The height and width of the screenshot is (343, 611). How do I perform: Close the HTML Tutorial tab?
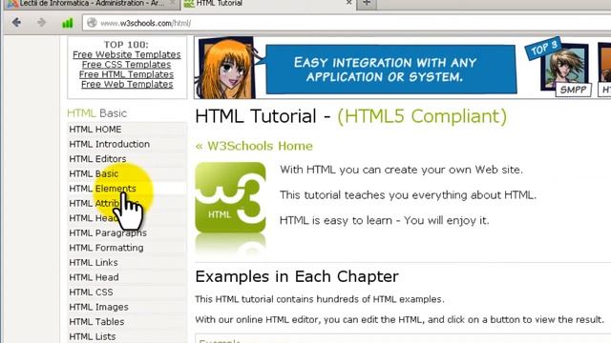click(x=348, y=3)
